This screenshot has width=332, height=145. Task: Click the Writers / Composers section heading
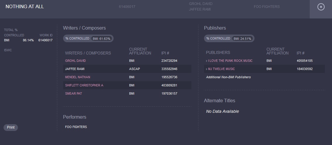pyautogui.click(x=84, y=28)
